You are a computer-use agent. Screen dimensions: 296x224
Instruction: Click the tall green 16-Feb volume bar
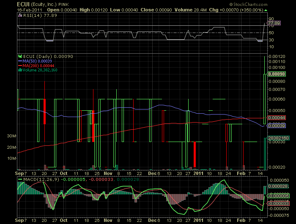(265, 153)
